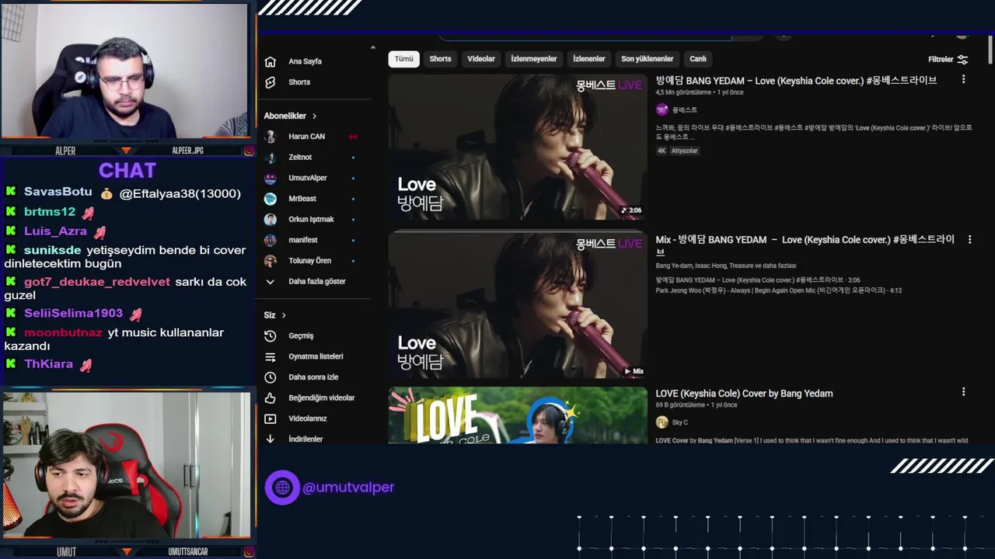Open Harun CAN channel avatar
Viewport: 995px width, 559px height.
[x=270, y=137]
